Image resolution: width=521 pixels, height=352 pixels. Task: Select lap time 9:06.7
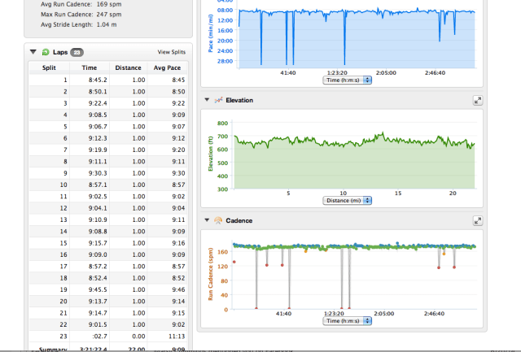pyautogui.click(x=98, y=126)
